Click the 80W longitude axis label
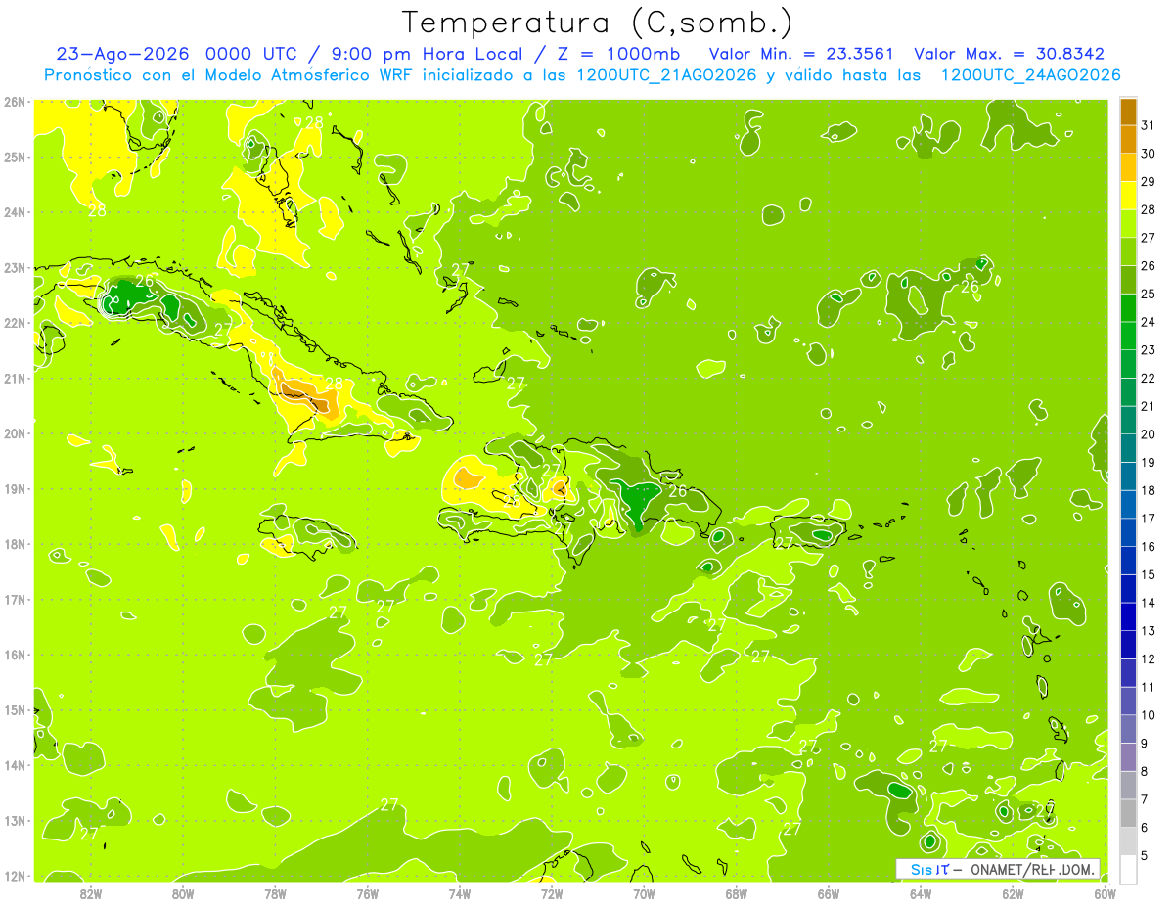This screenshot has width=1174, height=907. tap(183, 893)
